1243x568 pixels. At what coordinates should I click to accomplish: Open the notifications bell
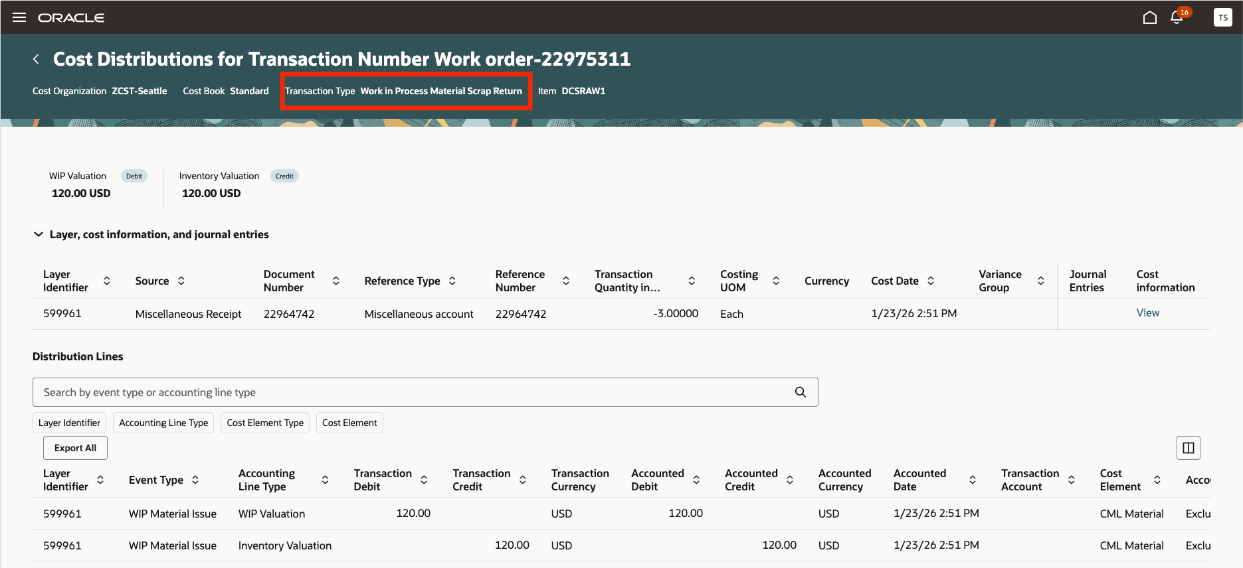(1177, 18)
